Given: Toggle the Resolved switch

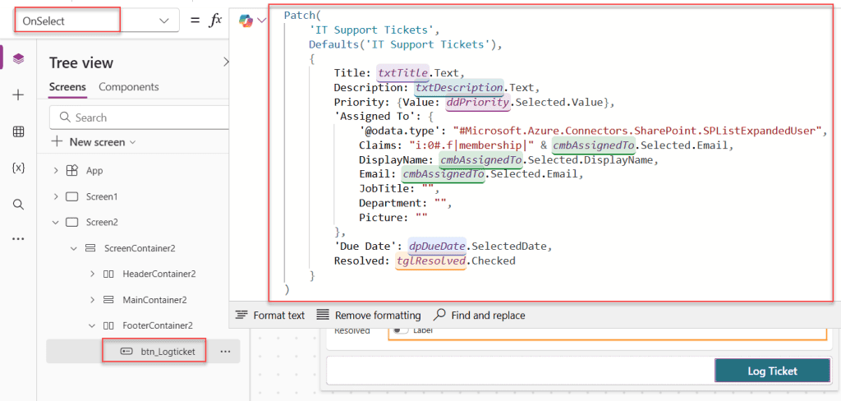Looking at the screenshot, I should coord(400,330).
